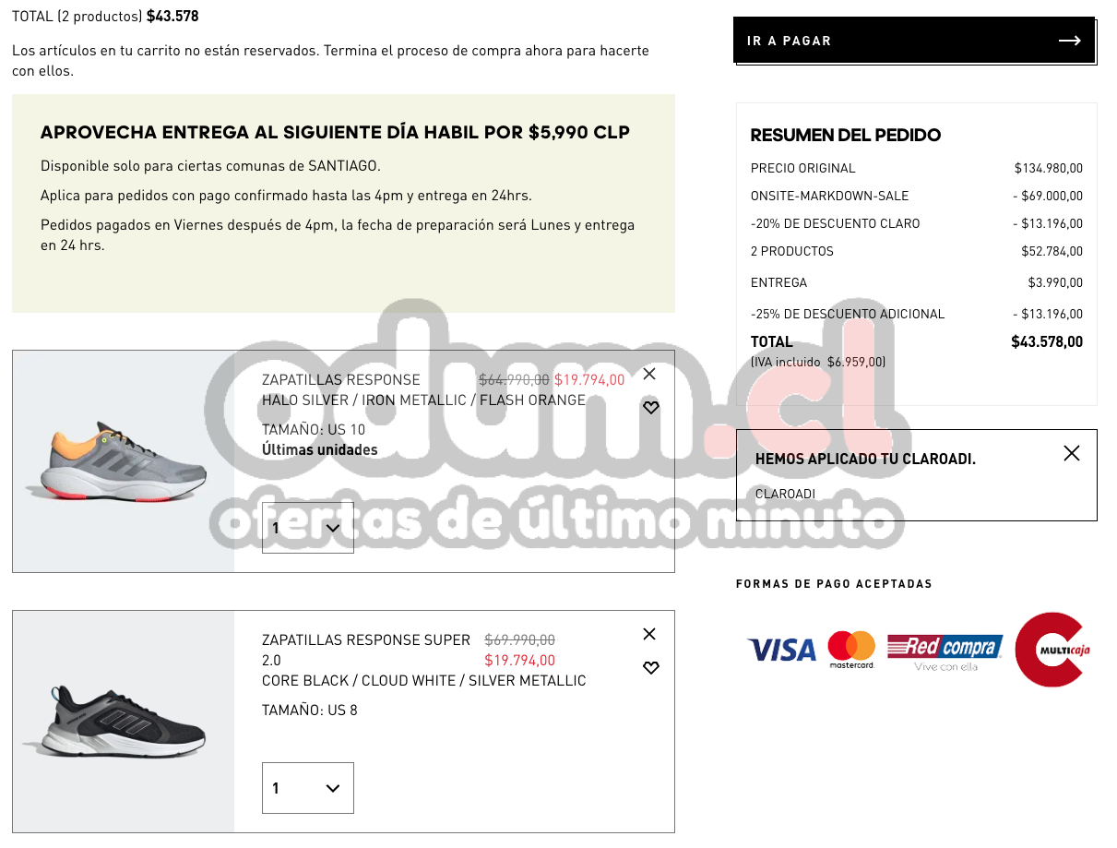Click the Mastercard payment logo
Viewport: 1117px width, 848px height.
point(850,650)
